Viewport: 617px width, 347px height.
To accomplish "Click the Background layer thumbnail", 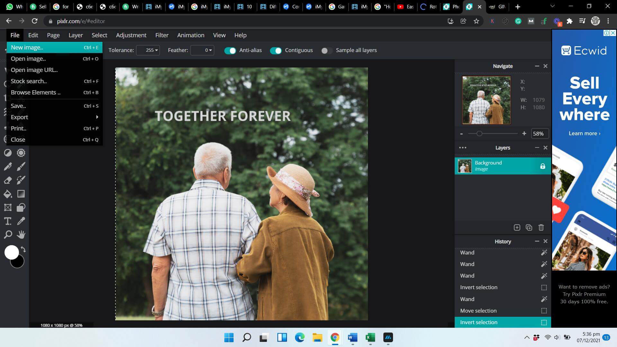I will pos(464,166).
